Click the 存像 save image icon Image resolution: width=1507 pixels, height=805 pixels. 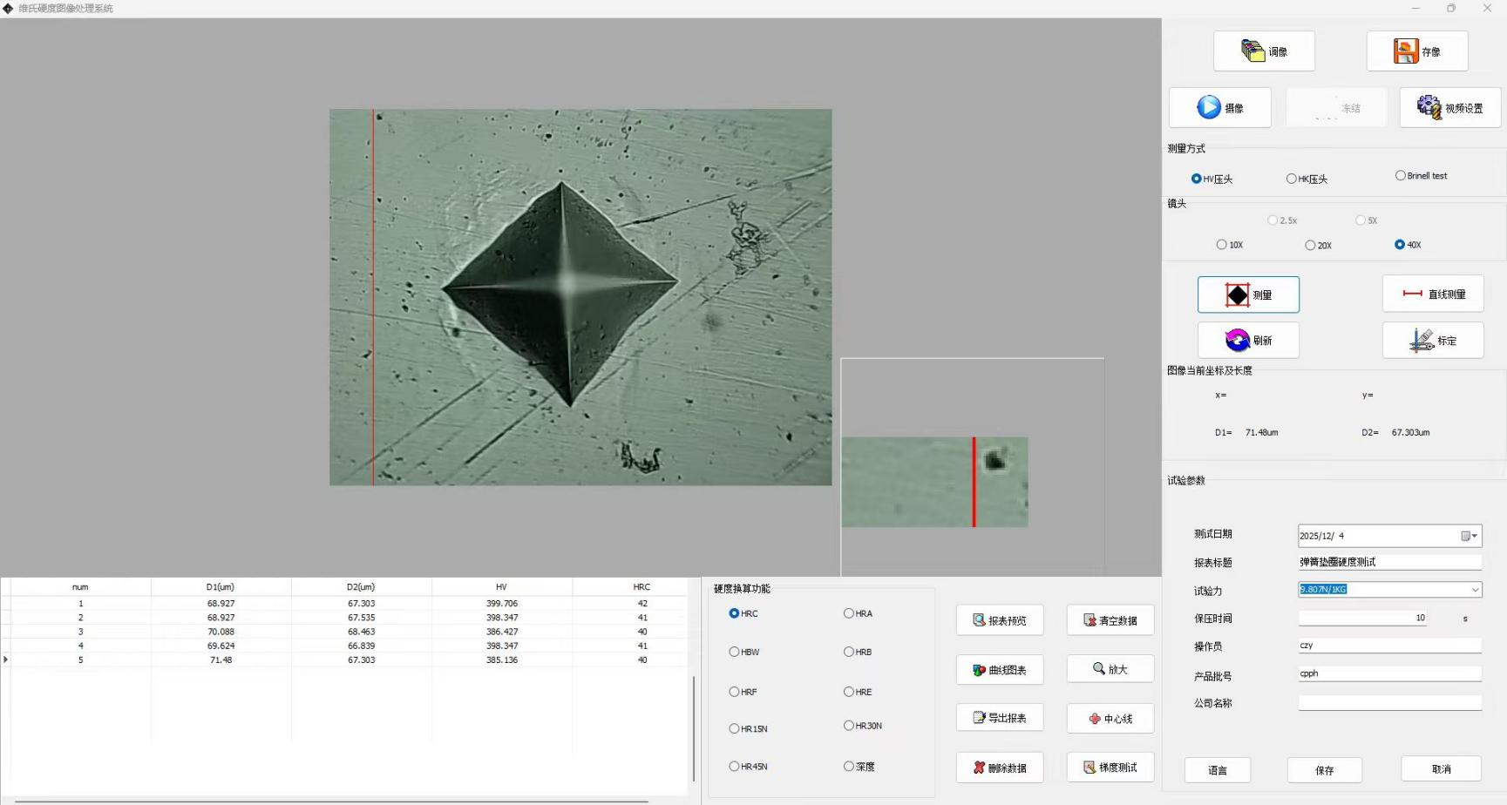point(1405,51)
